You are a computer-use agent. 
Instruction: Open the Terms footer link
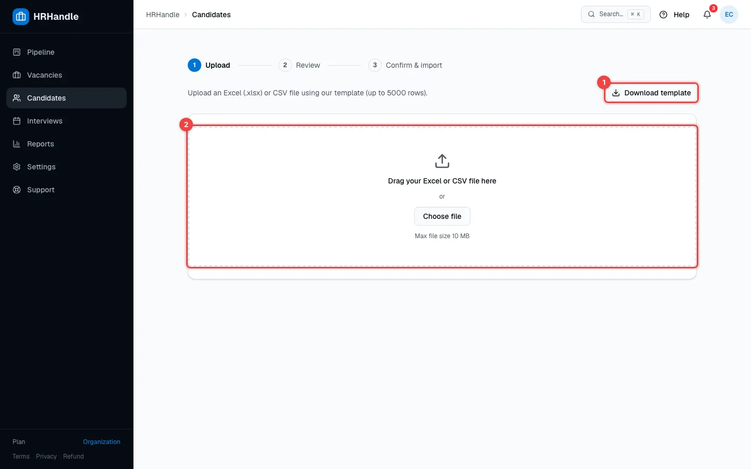click(21, 456)
